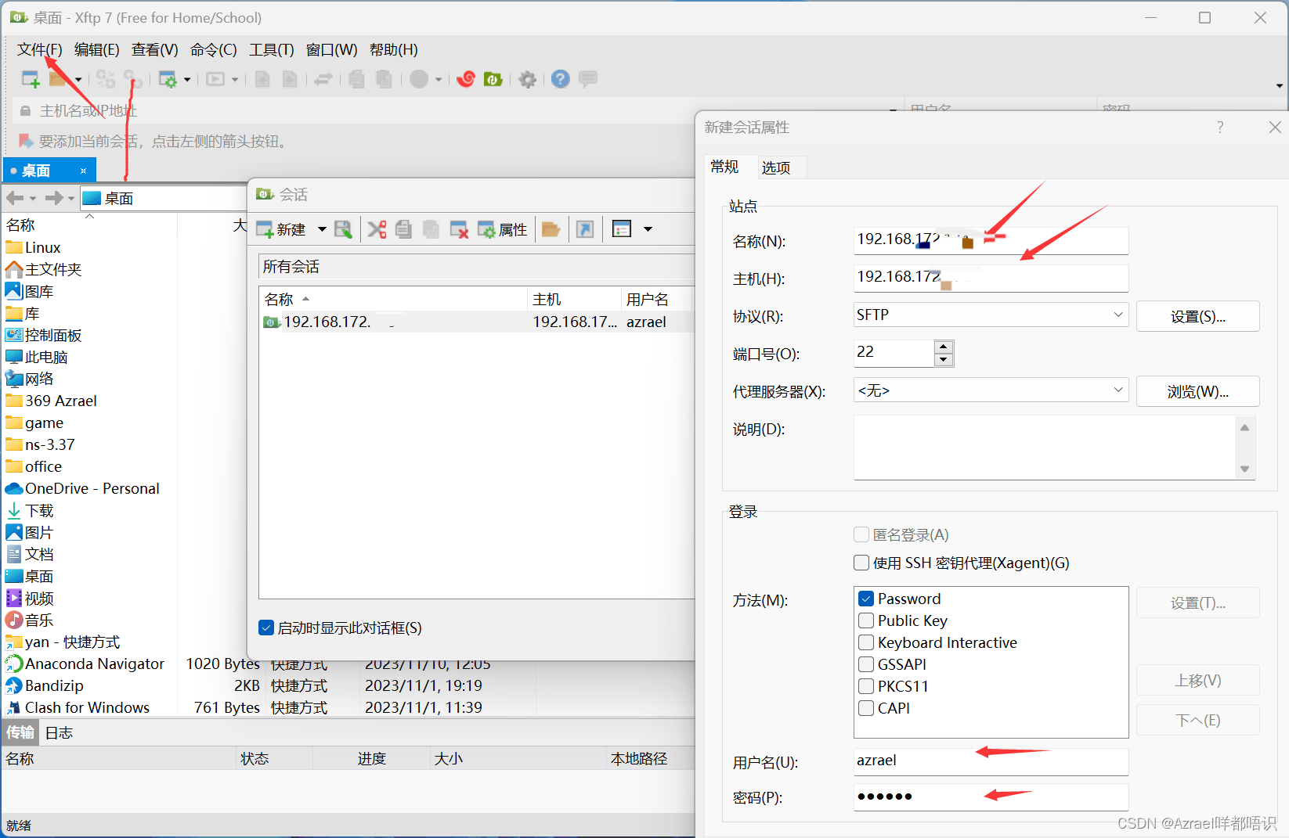Click the save-as session icon in Sessions dialog
Viewport: 1289px width, 838px height.
[343, 229]
